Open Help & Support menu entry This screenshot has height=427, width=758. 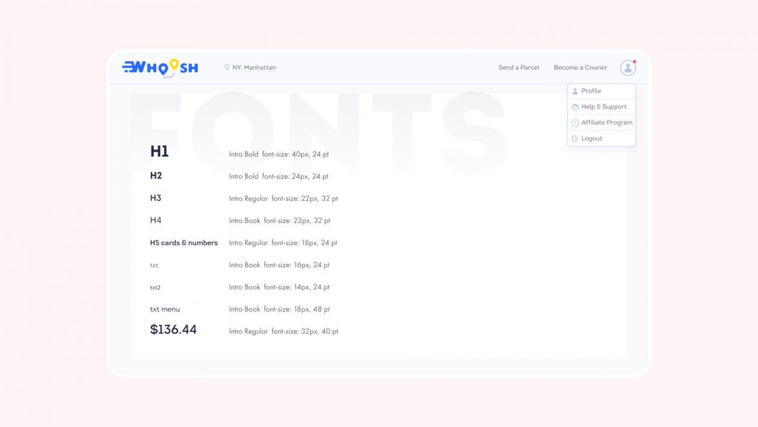tap(601, 107)
